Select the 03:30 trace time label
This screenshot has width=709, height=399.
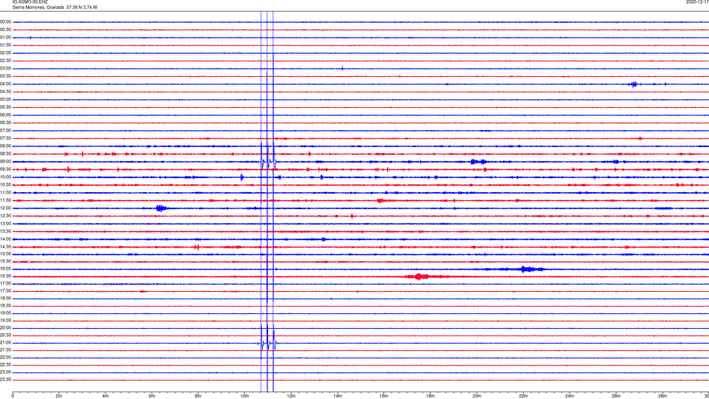click(x=5, y=76)
